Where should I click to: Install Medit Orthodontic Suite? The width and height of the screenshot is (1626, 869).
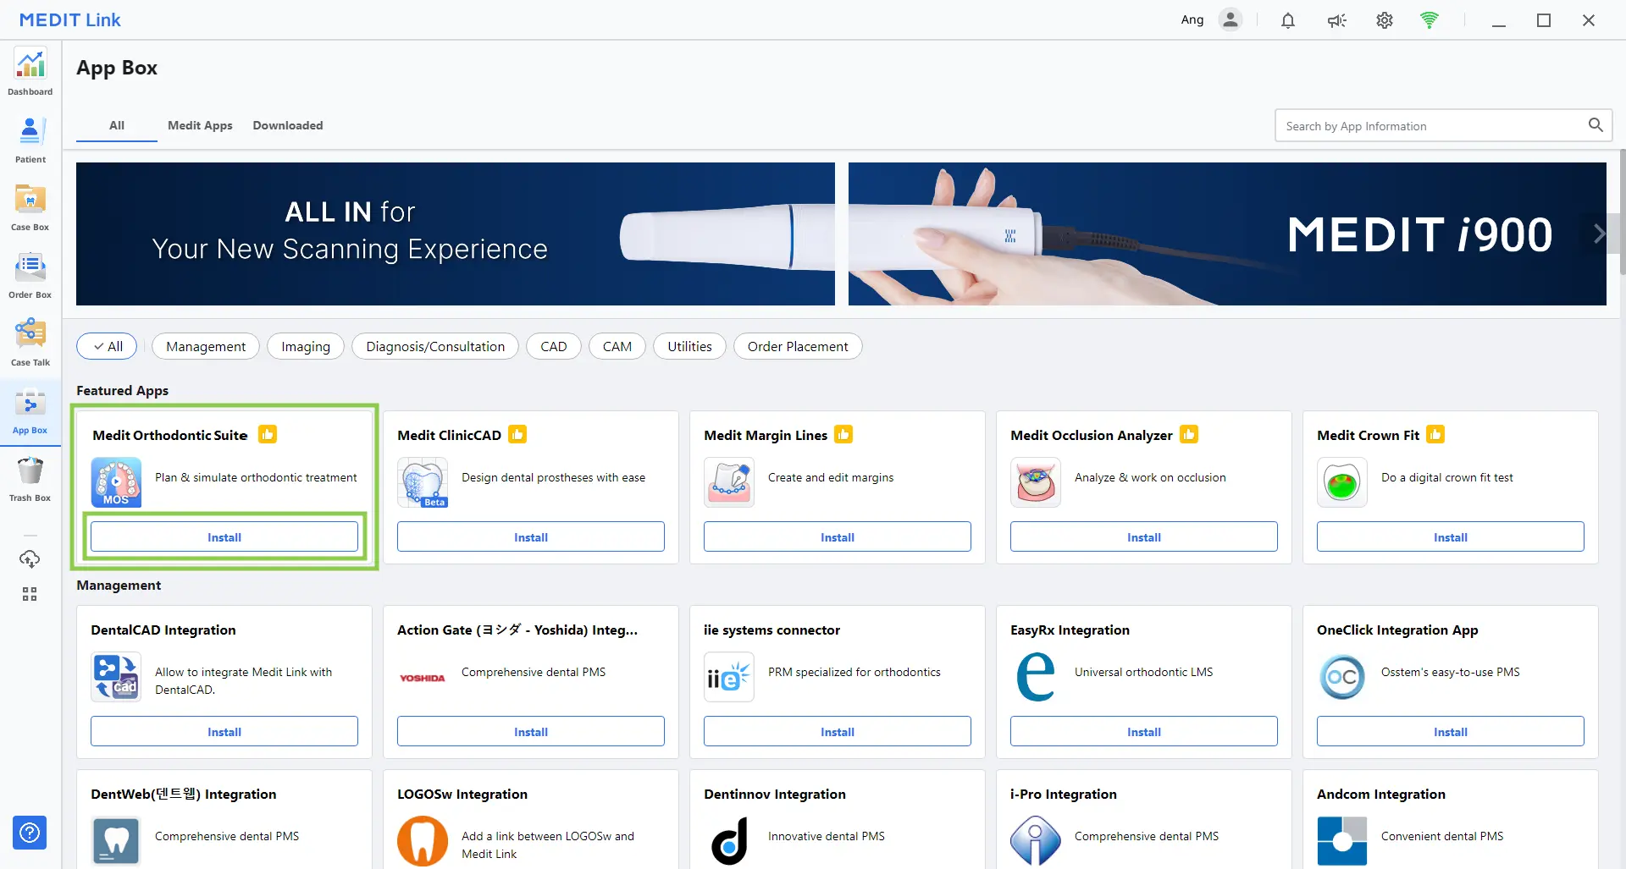tap(224, 537)
